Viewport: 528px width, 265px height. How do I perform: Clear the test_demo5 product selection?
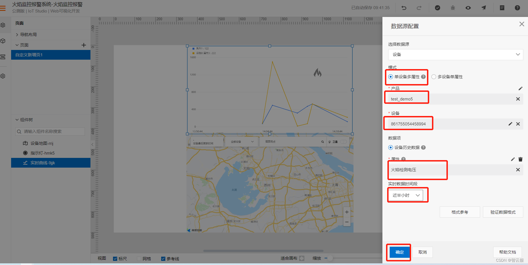[518, 99]
